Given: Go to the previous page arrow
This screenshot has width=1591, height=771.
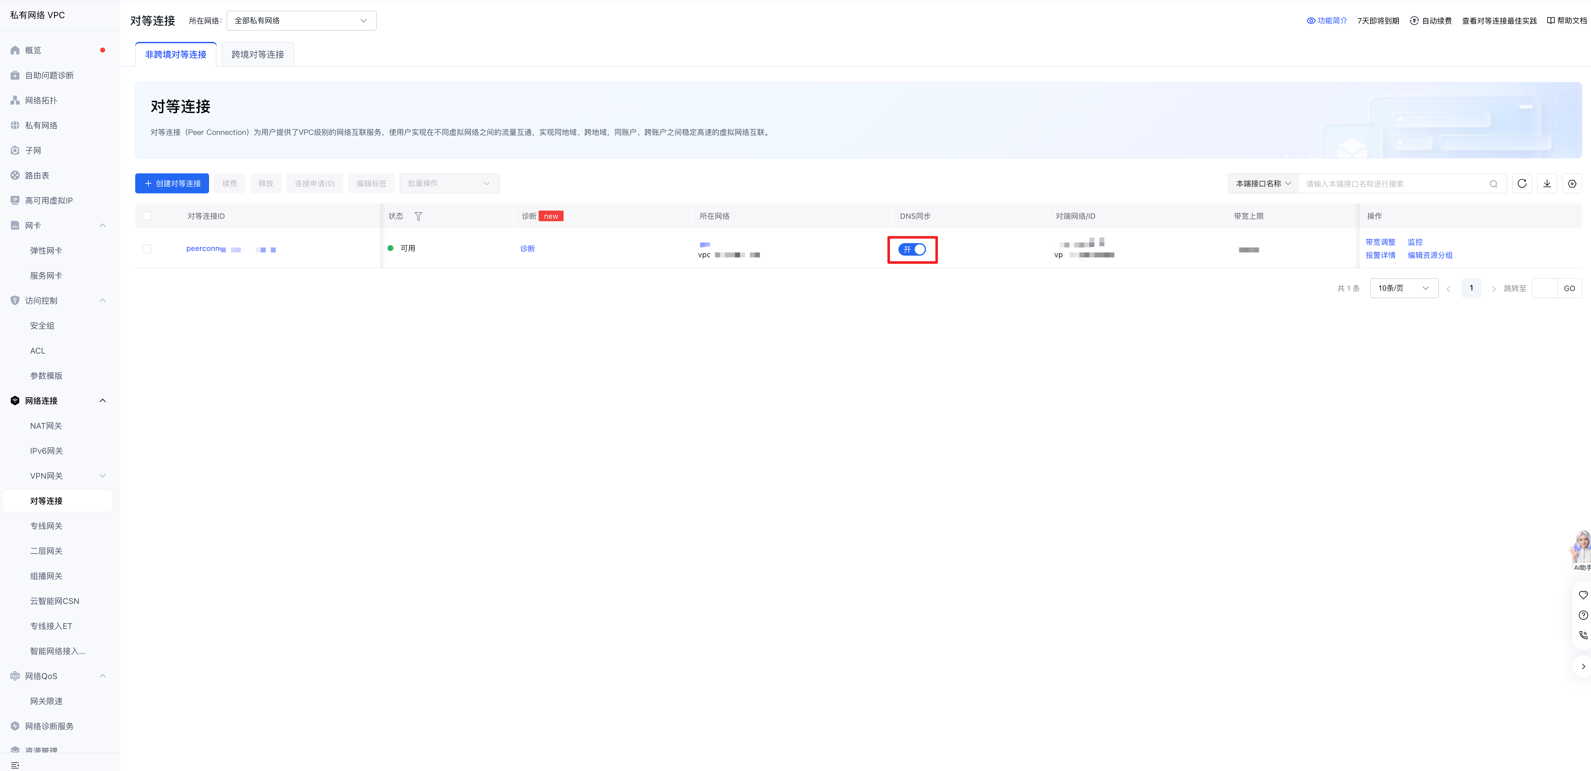Looking at the screenshot, I should (x=1448, y=288).
